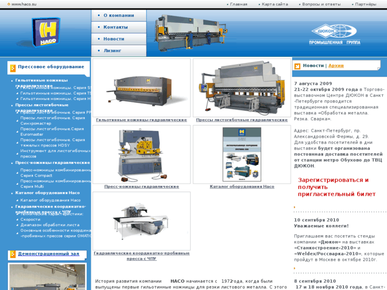Open sidebar item Скорости
387x290 pixels.
click(30, 219)
